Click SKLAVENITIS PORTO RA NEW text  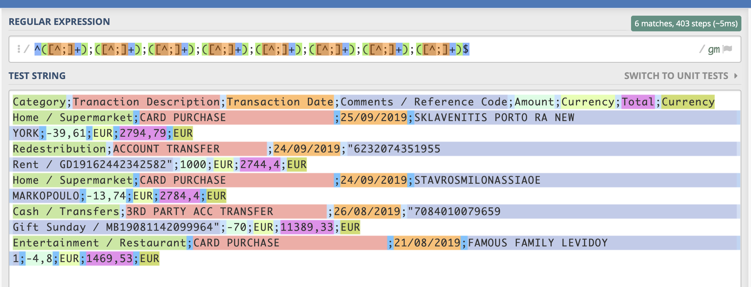pyautogui.click(x=494, y=118)
